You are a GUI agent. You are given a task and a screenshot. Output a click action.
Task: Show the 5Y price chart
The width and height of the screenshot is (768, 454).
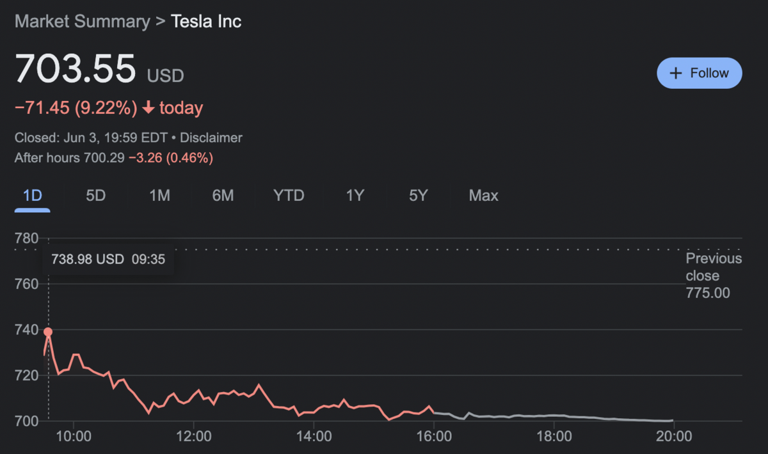[x=418, y=195]
